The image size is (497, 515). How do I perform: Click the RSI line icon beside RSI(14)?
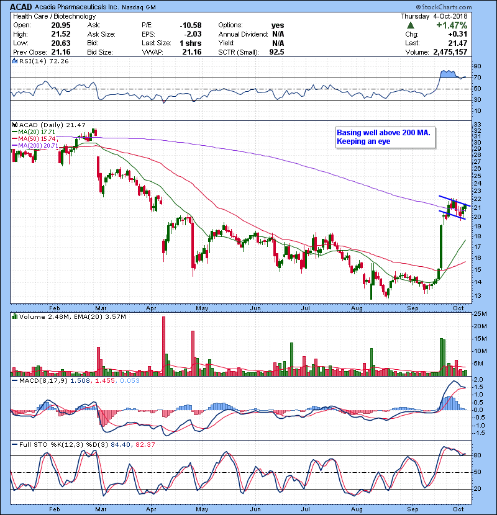click(14, 61)
